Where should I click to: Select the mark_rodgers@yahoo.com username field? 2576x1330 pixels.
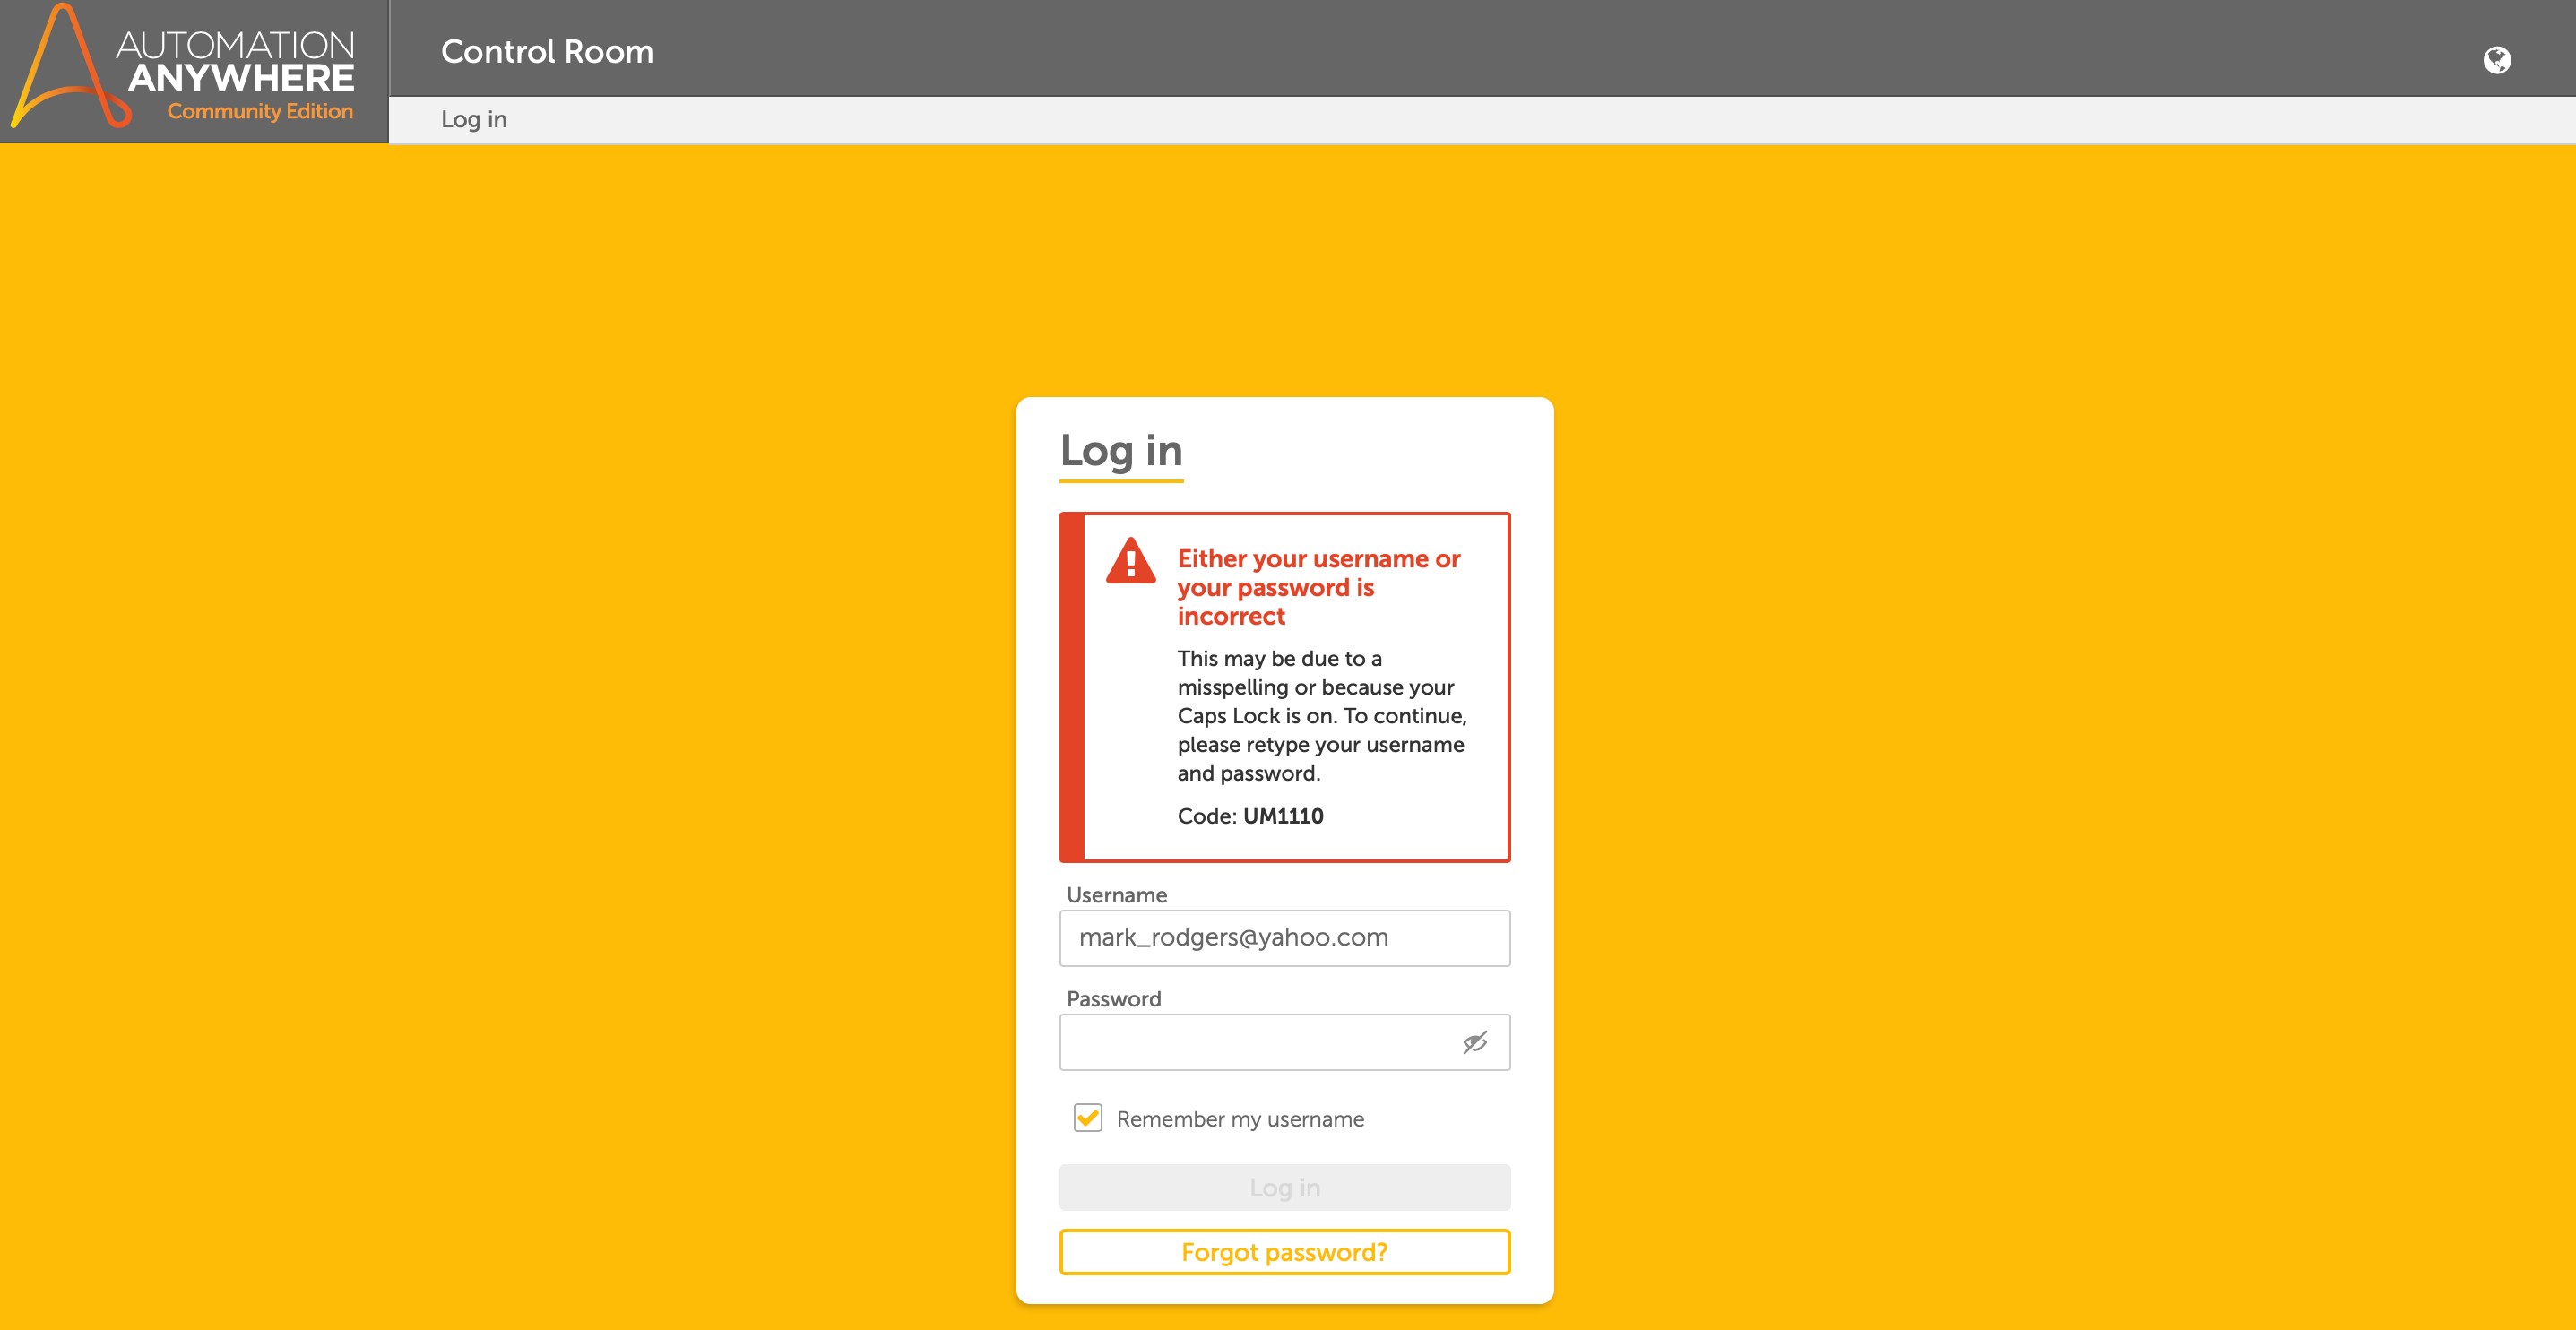[1285, 937]
